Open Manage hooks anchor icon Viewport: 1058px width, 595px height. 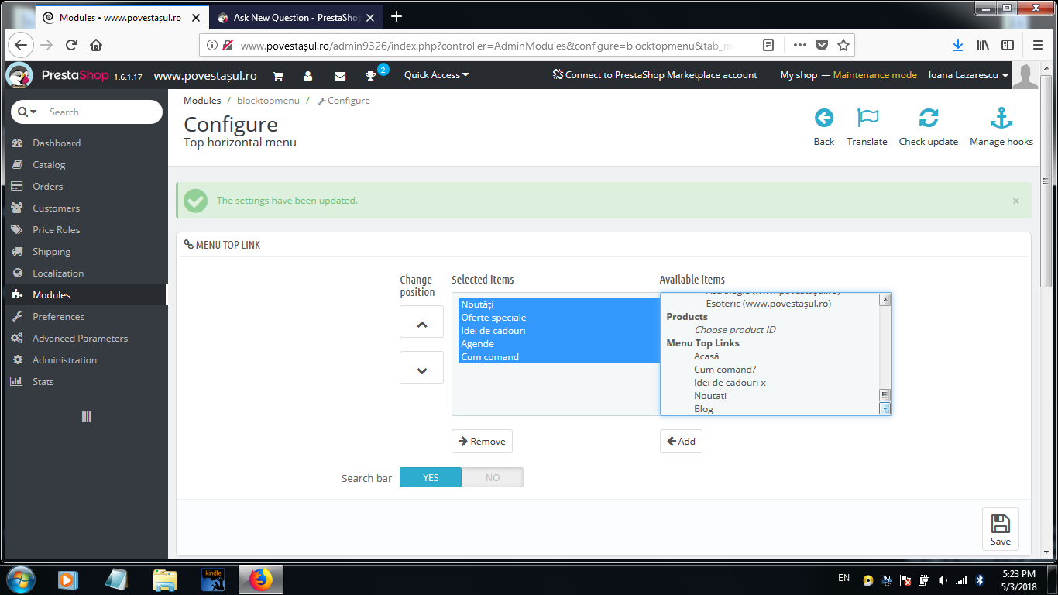click(x=1001, y=118)
